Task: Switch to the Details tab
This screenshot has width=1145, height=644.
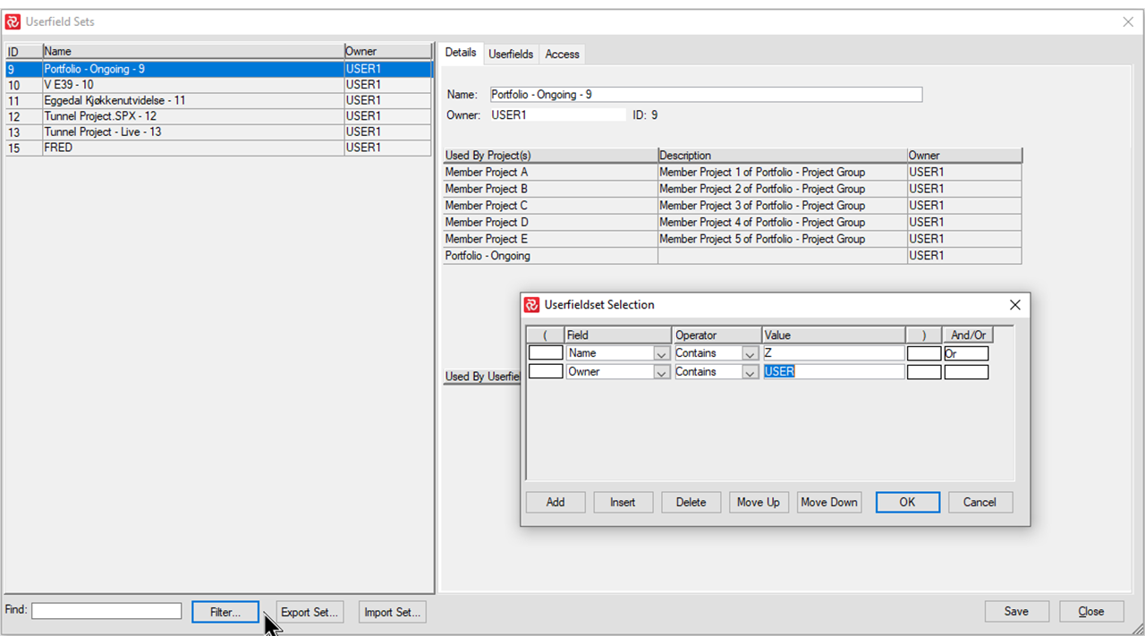Action: pyautogui.click(x=461, y=53)
